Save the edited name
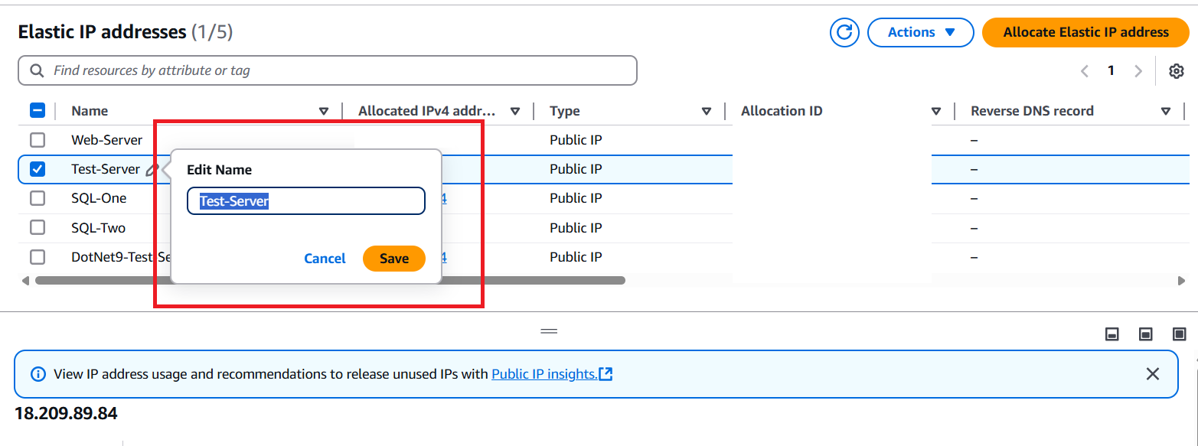 tap(393, 258)
